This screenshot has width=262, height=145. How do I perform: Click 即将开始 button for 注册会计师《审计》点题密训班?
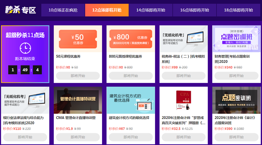click(x=237, y=137)
